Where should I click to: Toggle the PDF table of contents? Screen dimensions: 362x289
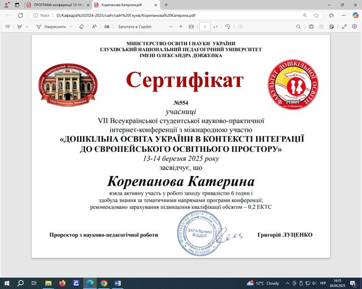pyautogui.click(x=7, y=27)
